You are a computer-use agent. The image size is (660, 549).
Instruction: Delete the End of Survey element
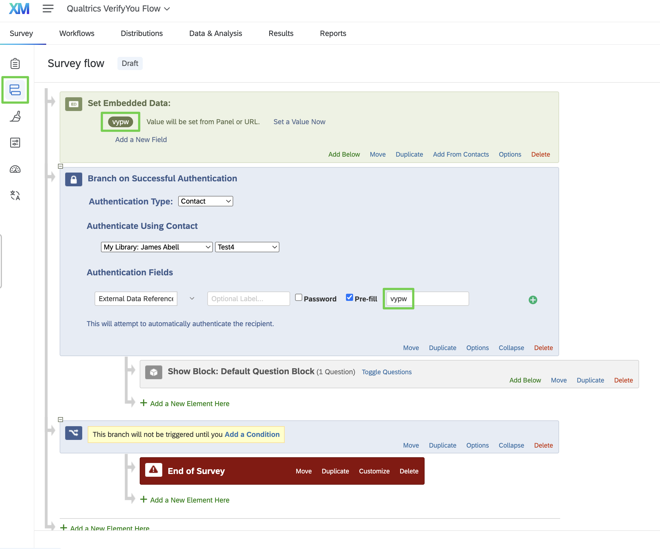click(x=409, y=471)
